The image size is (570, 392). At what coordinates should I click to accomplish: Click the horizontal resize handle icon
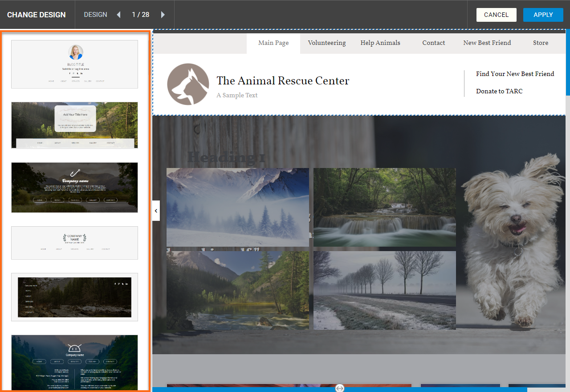coord(339,388)
